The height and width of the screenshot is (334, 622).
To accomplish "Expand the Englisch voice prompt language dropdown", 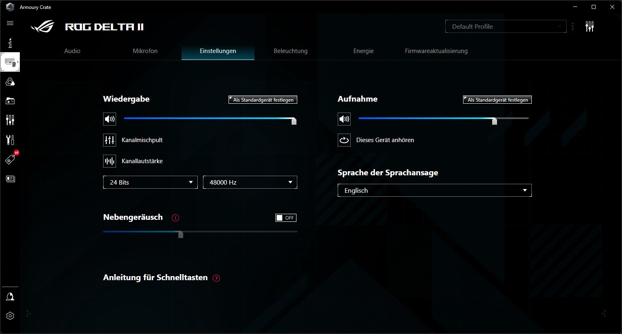I will [434, 190].
